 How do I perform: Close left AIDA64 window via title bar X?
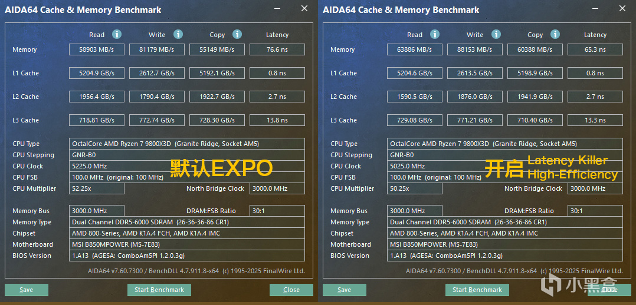(x=304, y=8)
